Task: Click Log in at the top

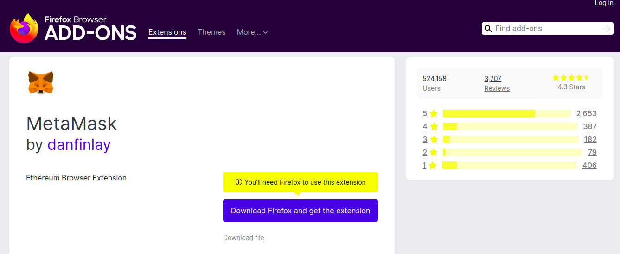Action: pos(604,3)
